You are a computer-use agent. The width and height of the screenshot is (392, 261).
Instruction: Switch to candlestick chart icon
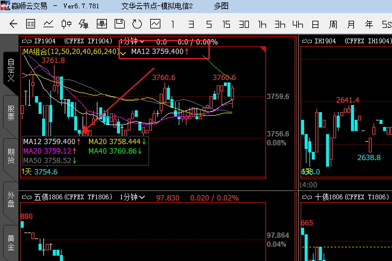pos(67,24)
